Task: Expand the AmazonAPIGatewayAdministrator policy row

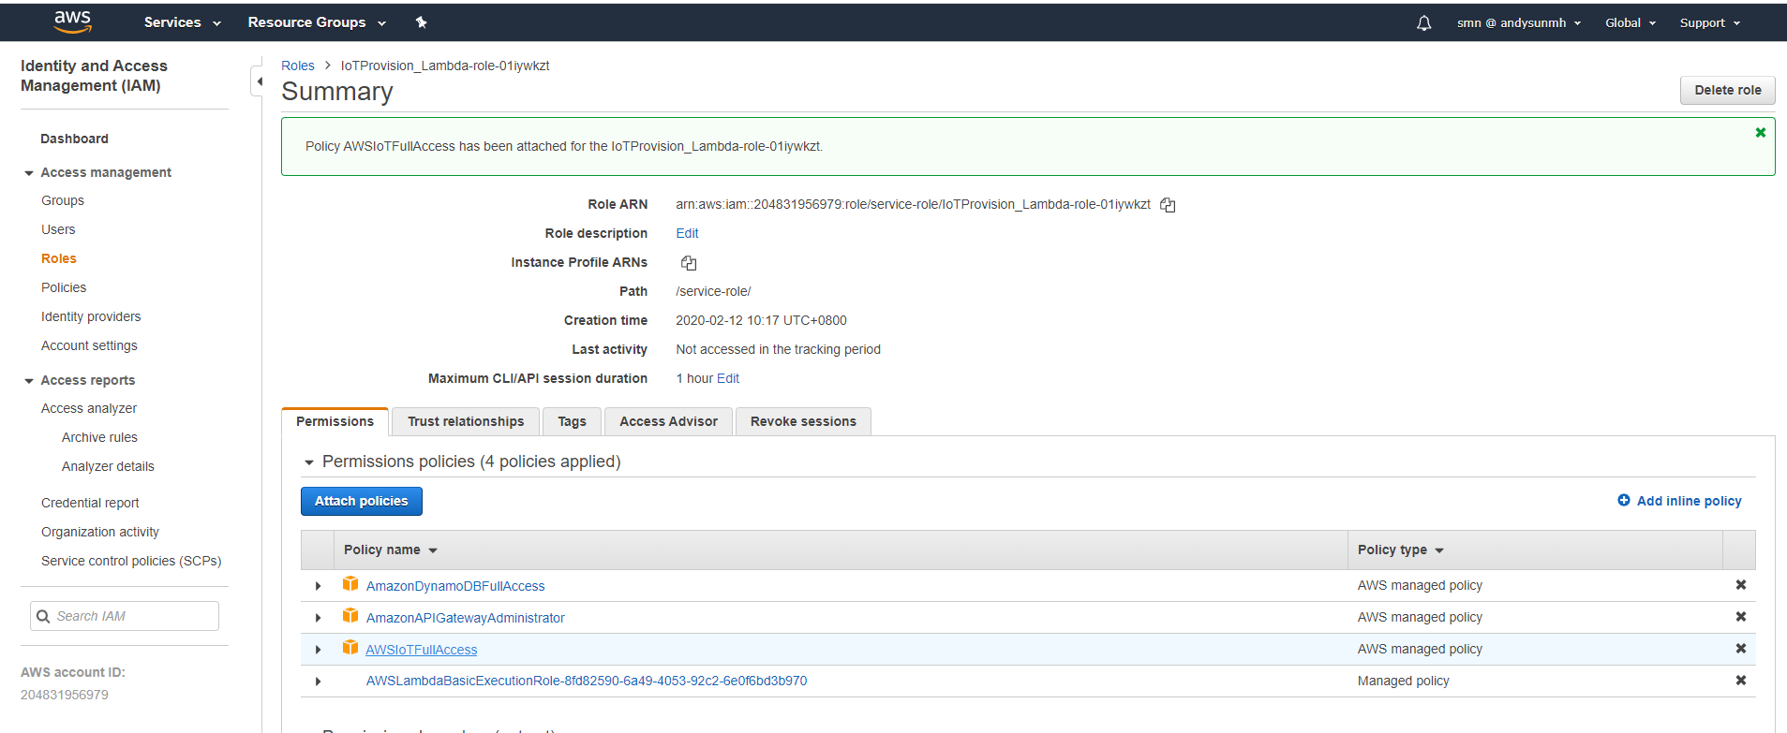Action: pyautogui.click(x=319, y=618)
